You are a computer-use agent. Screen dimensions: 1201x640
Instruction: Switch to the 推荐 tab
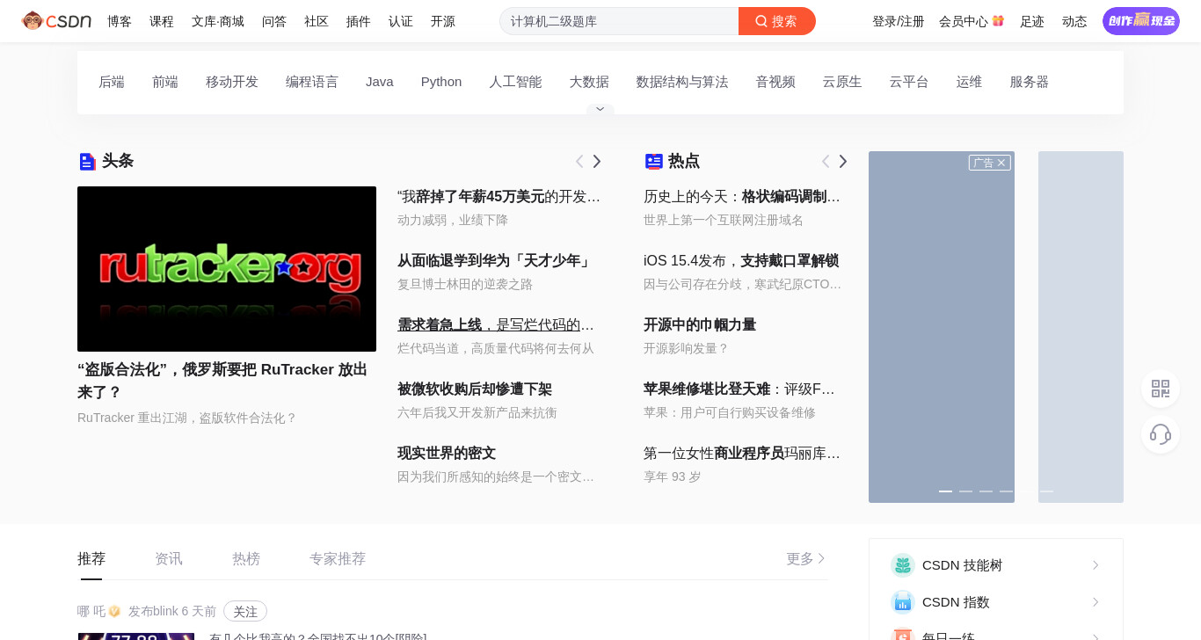click(91, 559)
